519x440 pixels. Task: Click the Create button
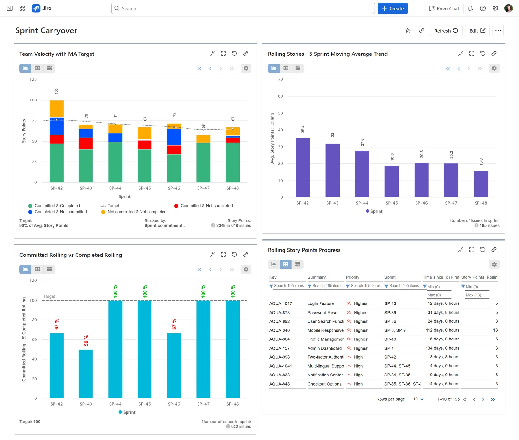coord(392,8)
